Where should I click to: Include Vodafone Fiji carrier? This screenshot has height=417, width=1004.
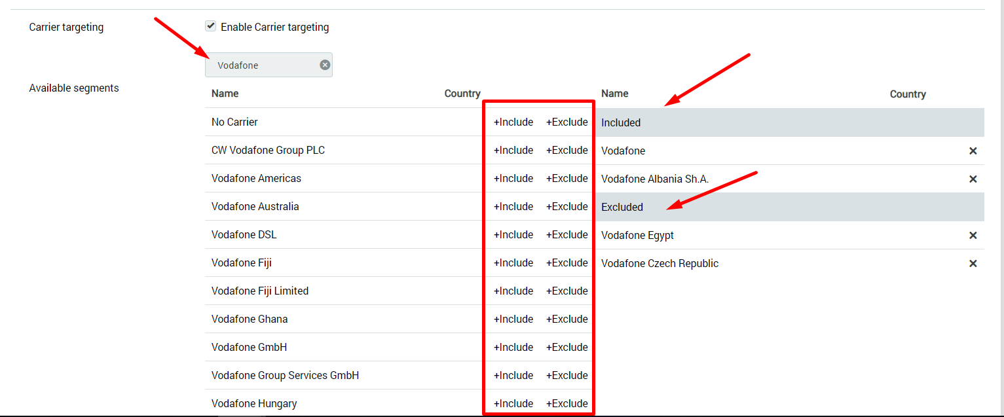point(513,263)
